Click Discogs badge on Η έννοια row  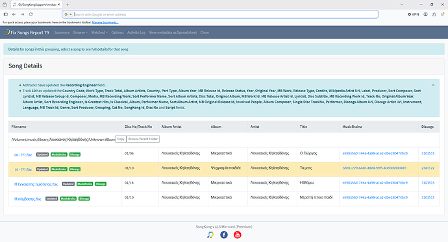tap(101, 184)
